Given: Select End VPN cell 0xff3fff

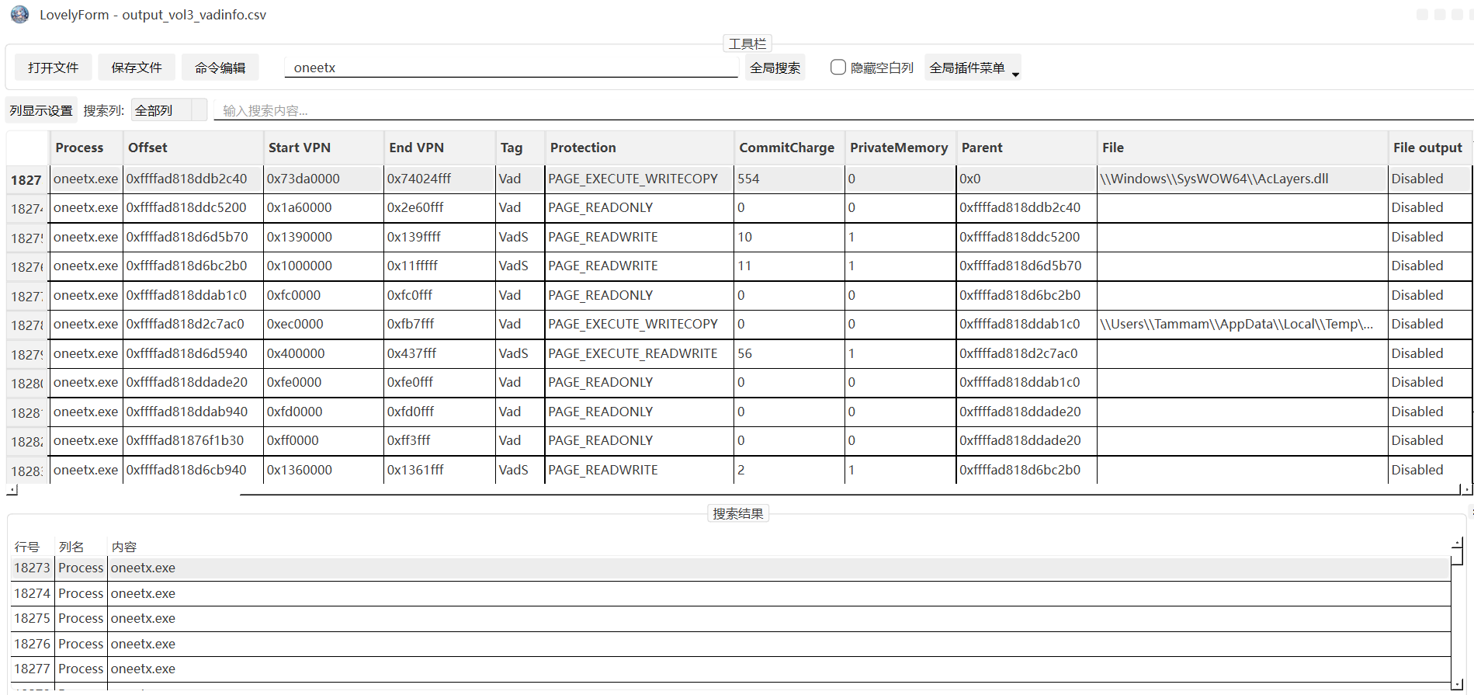Looking at the screenshot, I should coord(439,440).
